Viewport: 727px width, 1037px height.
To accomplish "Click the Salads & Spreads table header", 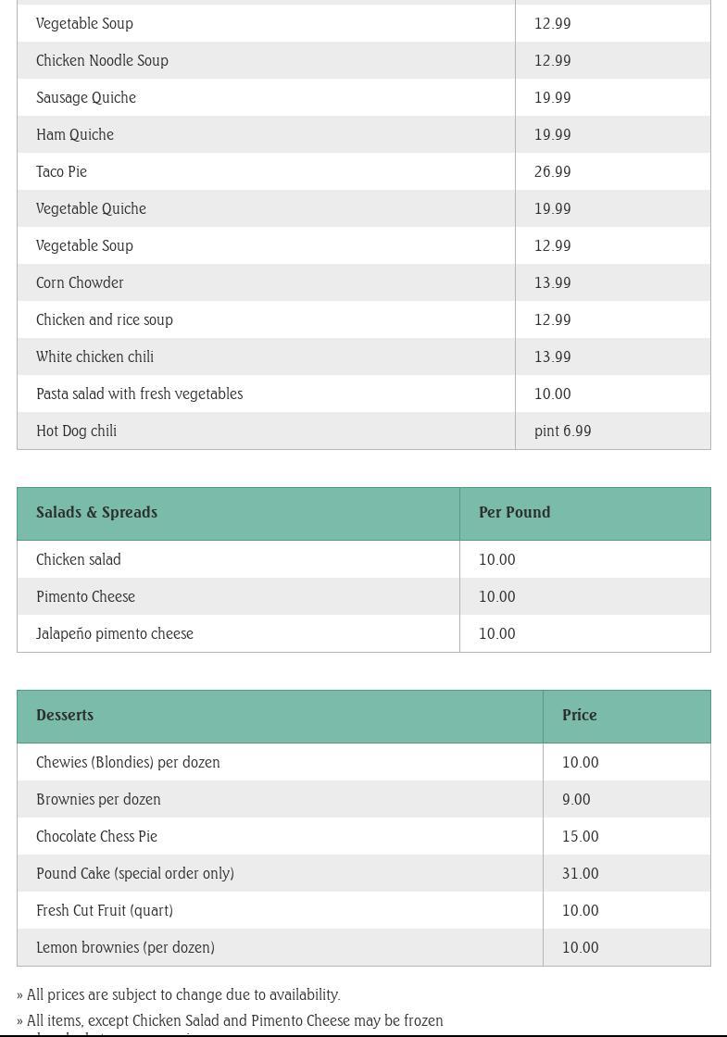I will click(x=96, y=513).
